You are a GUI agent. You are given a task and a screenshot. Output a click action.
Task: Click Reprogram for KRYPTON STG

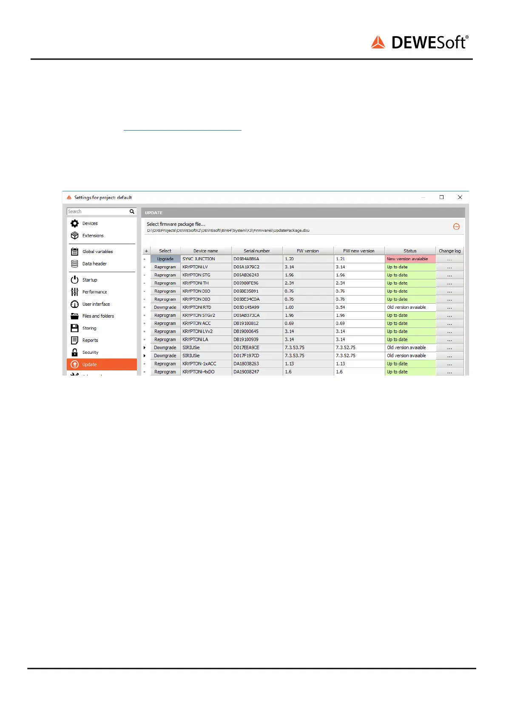tap(165, 275)
